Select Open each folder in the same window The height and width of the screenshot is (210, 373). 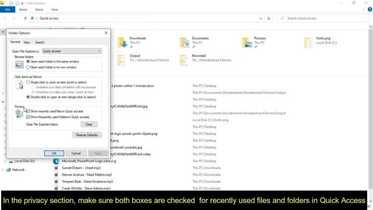tap(28, 61)
